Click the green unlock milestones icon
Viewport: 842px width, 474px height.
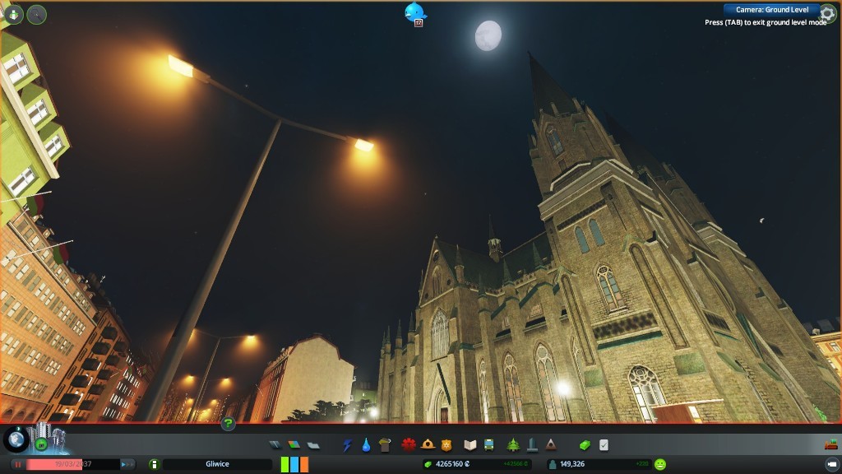(41, 445)
